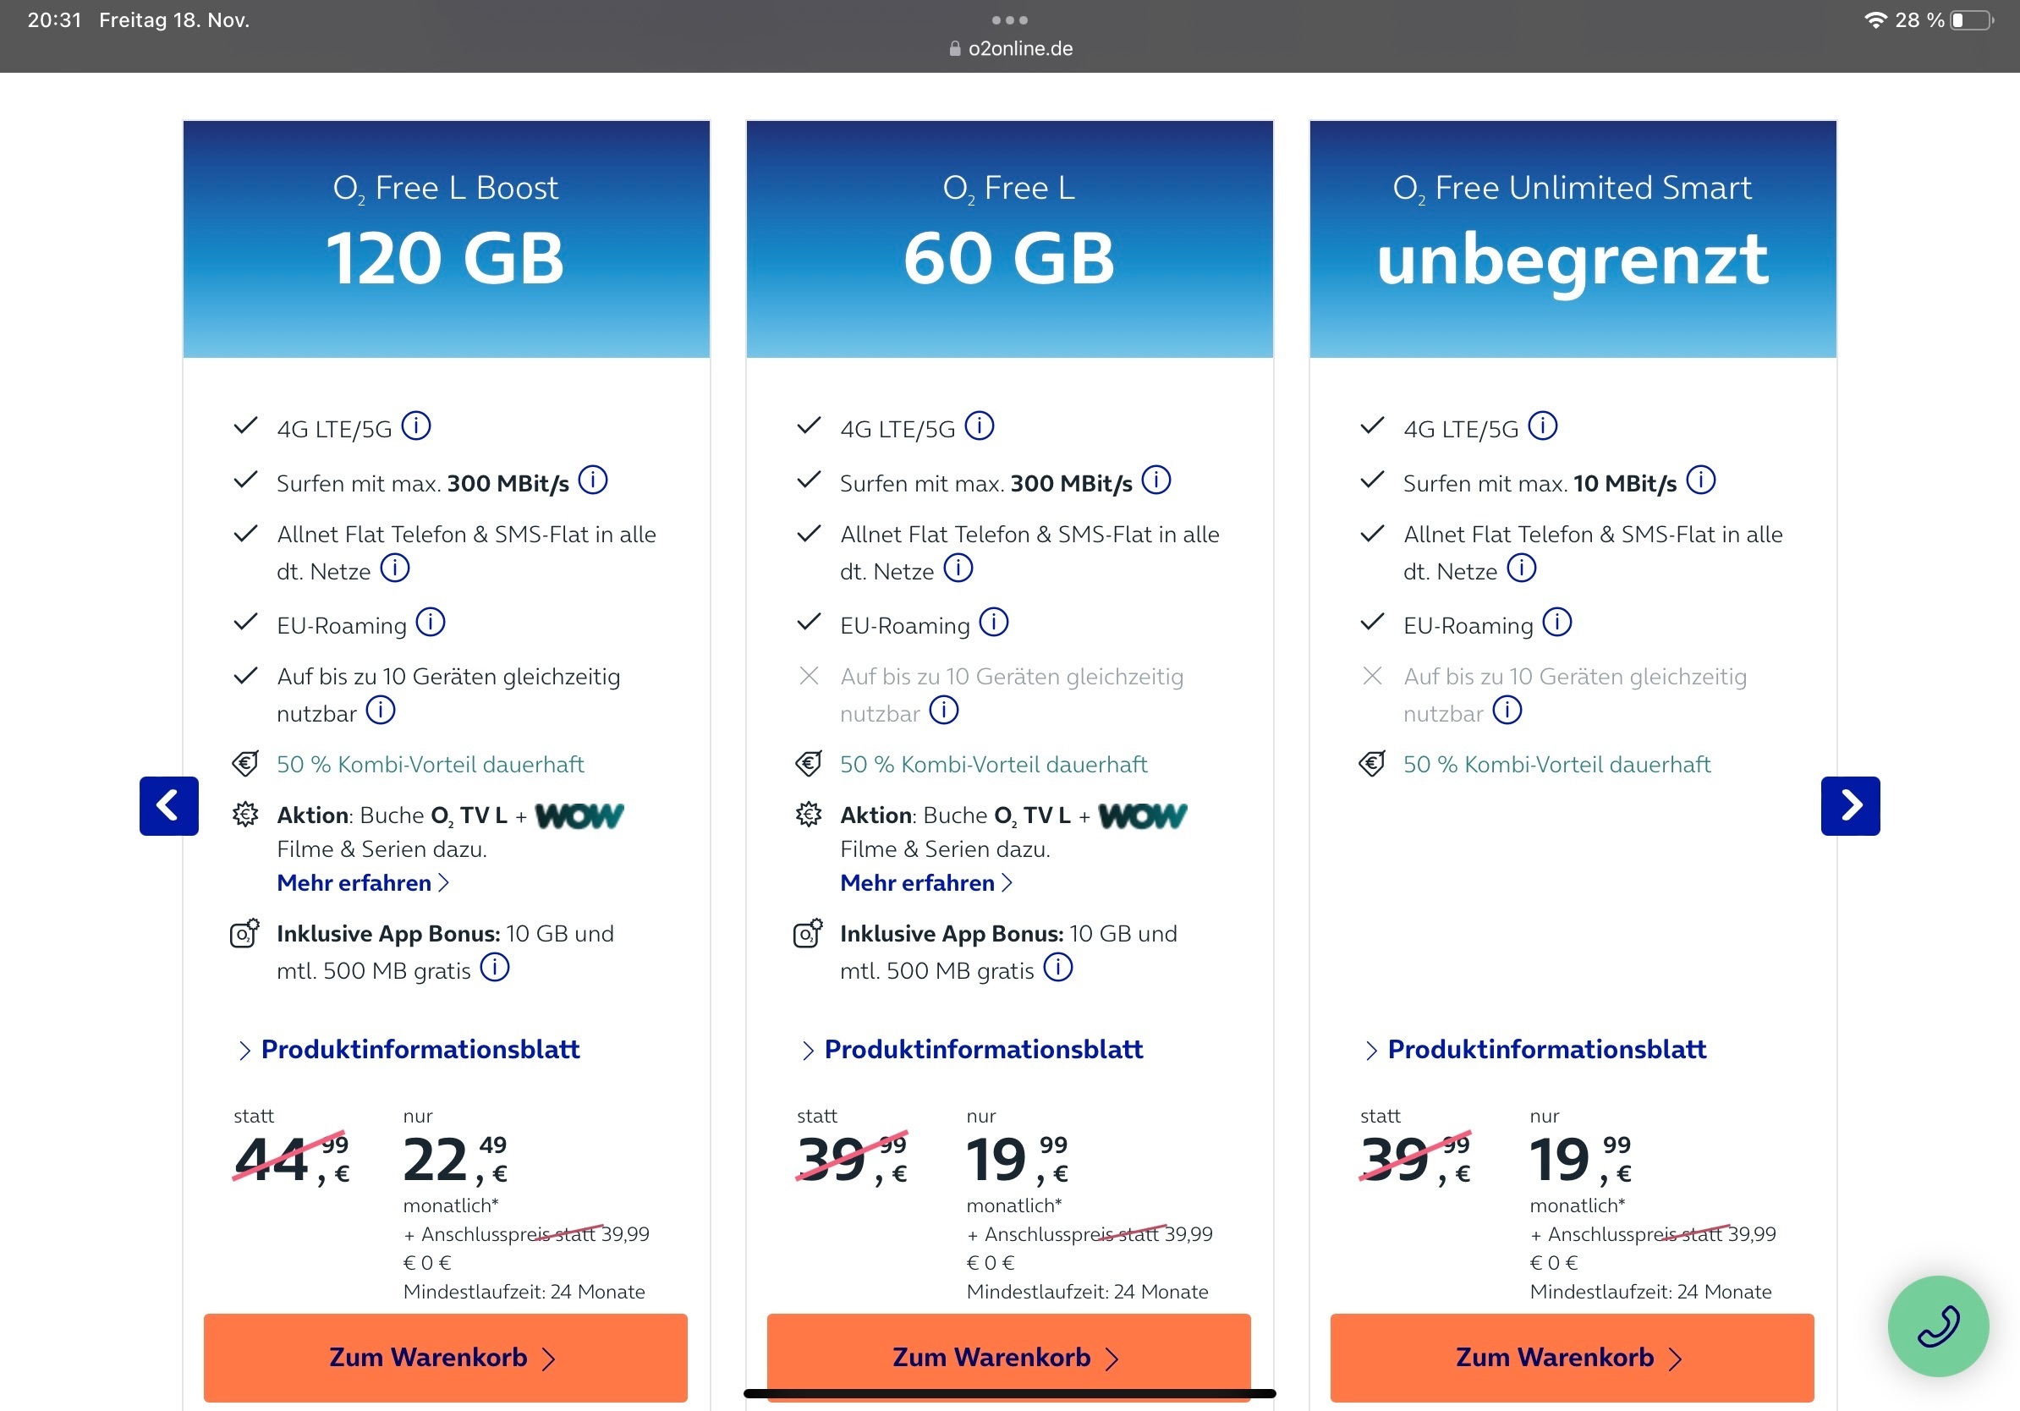
Task: Click info icon next to 300 MBit/s in Free L Boost
Action: 593,480
